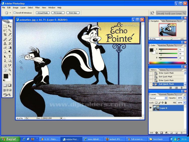
Task: Open the File Browser icon in options bar
Action: (x=152, y=13)
